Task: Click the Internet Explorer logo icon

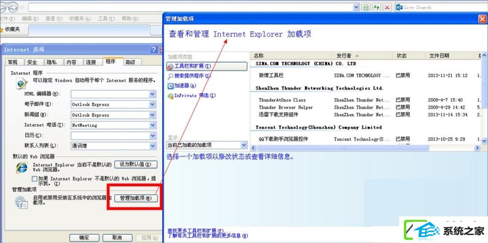Action: pyautogui.click(x=22, y=168)
